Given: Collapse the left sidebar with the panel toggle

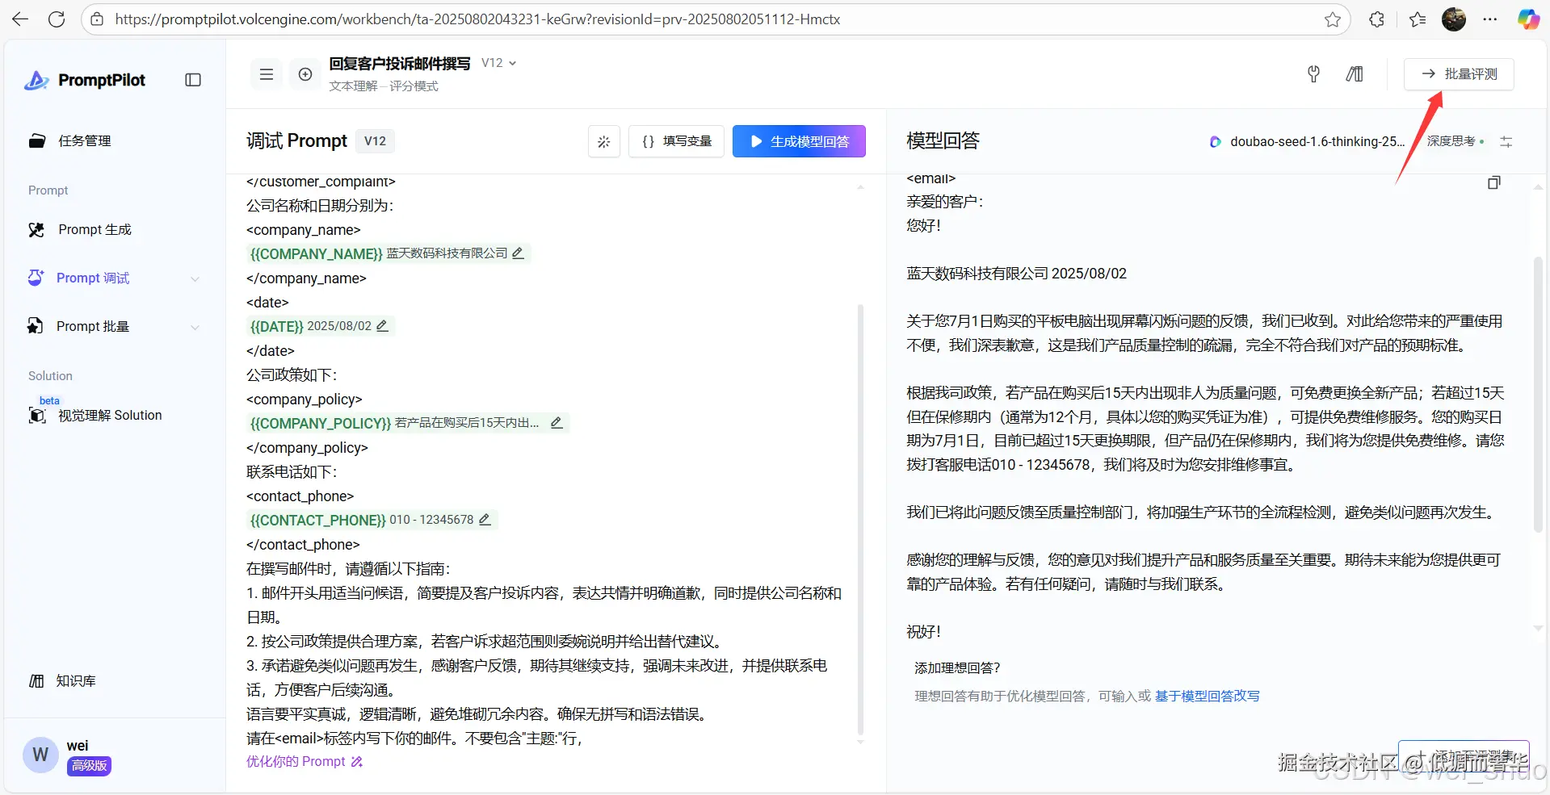Looking at the screenshot, I should 193,80.
